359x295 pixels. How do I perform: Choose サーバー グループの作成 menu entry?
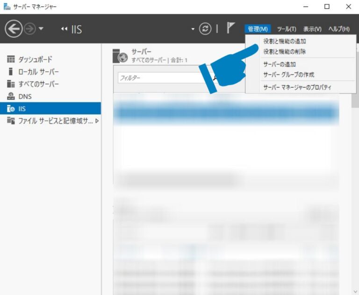289,75
